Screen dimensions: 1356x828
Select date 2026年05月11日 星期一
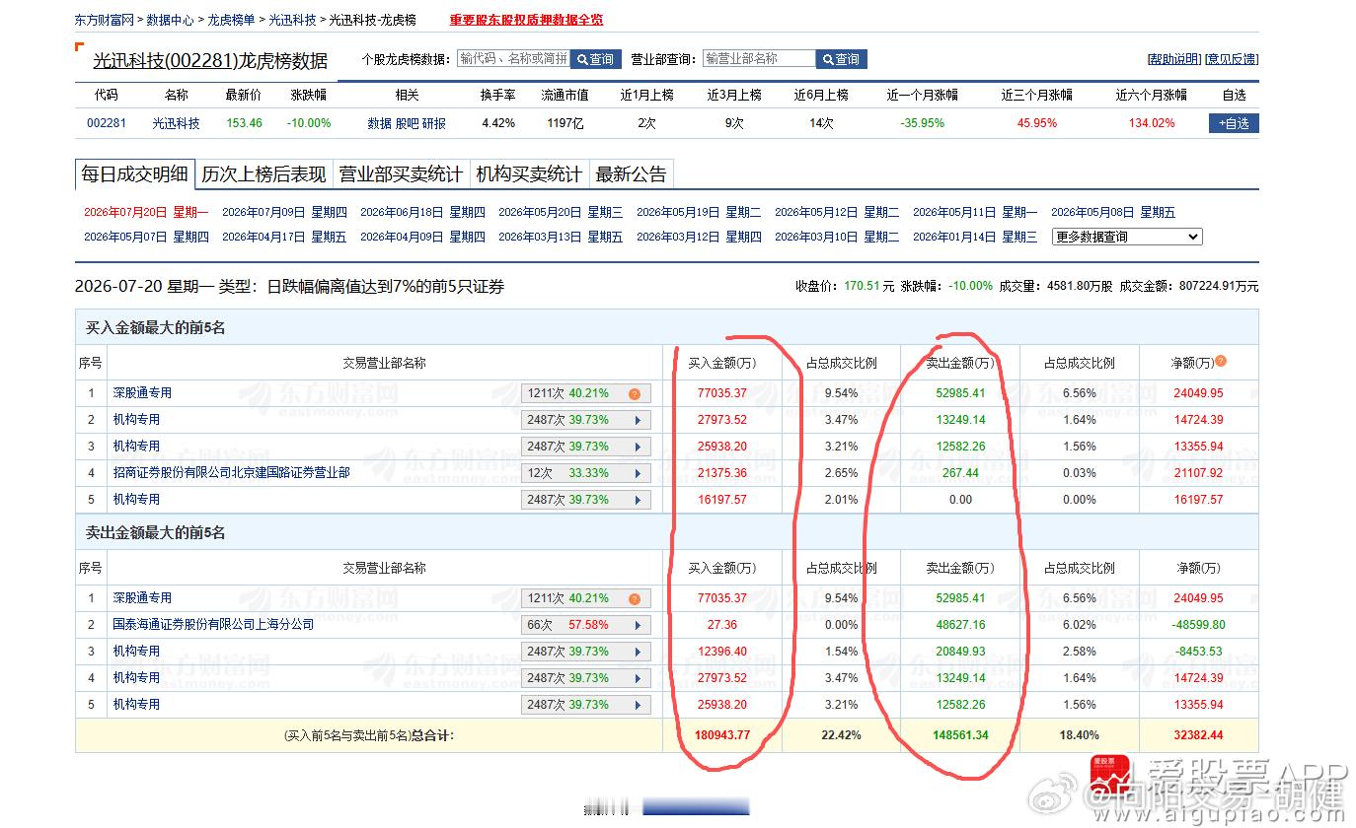975,212
